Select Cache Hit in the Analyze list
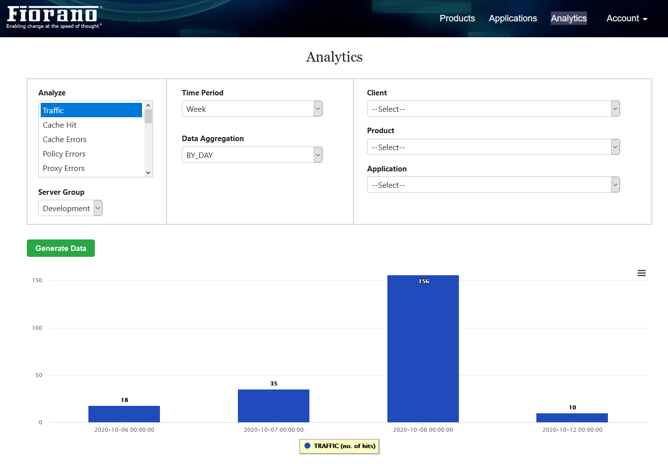The width and height of the screenshot is (668, 464). coord(91,125)
